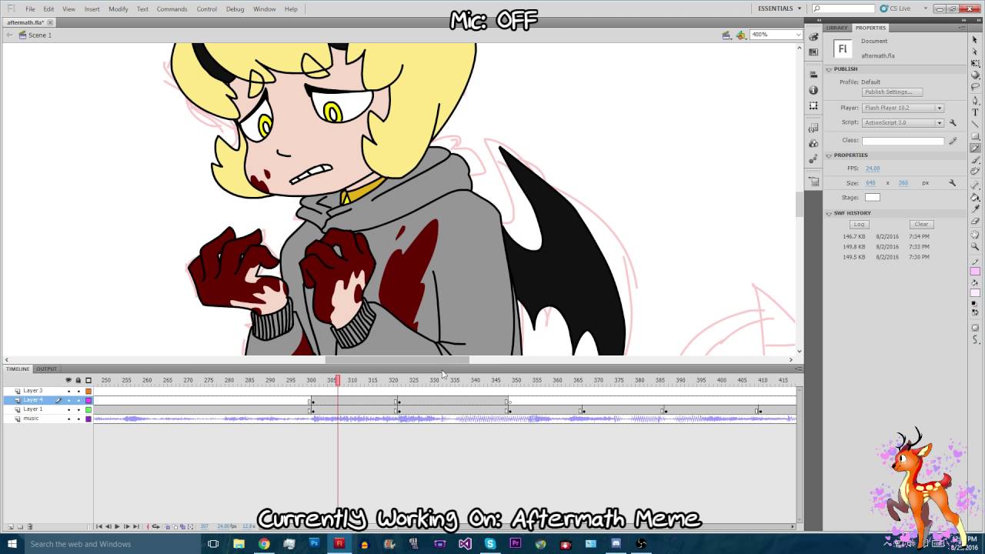Click Edit class definition pencil icon

click(953, 141)
